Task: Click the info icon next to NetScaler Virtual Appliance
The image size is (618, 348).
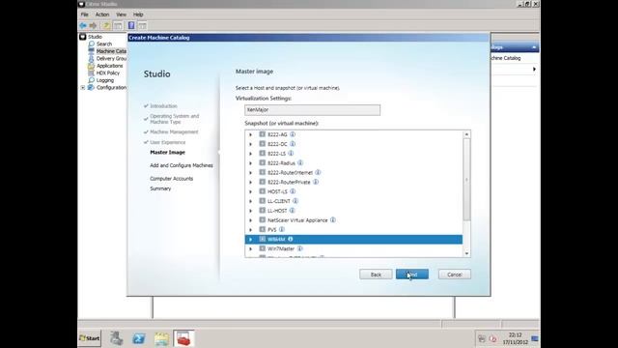Action: 333,220
